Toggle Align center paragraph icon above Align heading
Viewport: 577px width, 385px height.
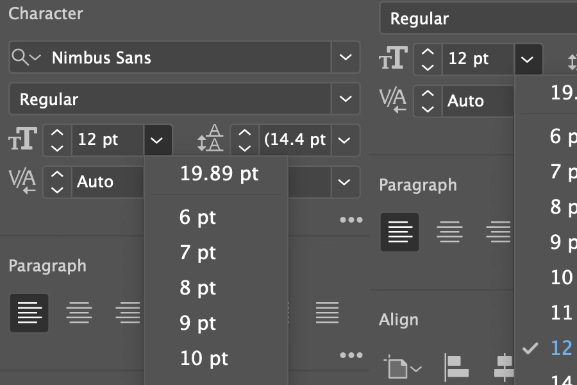449,232
